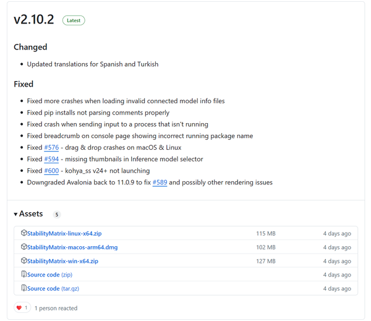Download StabilityMatrix-win-x64.zip
This screenshot has height=321, width=371.
point(62,261)
